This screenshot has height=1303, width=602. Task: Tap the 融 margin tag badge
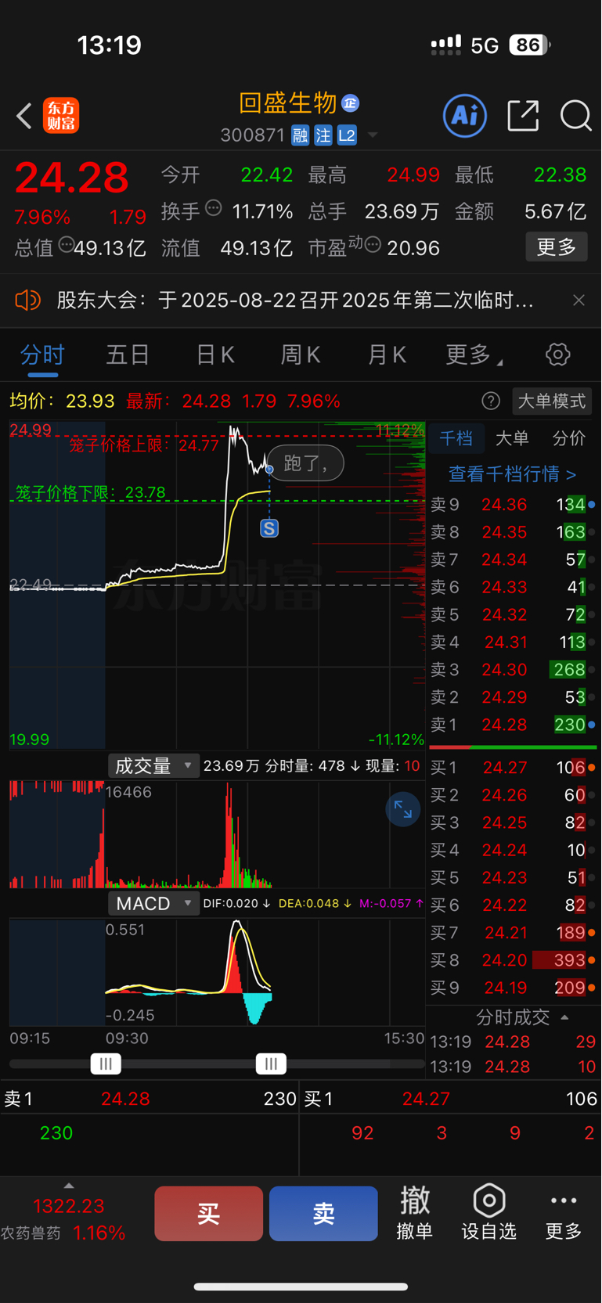click(300, 136)
